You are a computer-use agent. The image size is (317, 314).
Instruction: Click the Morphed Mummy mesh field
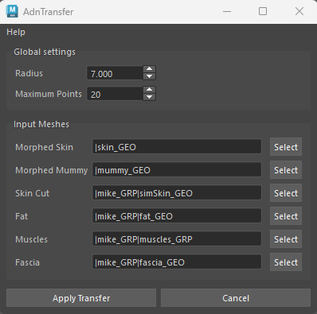(x=177, y=169)
